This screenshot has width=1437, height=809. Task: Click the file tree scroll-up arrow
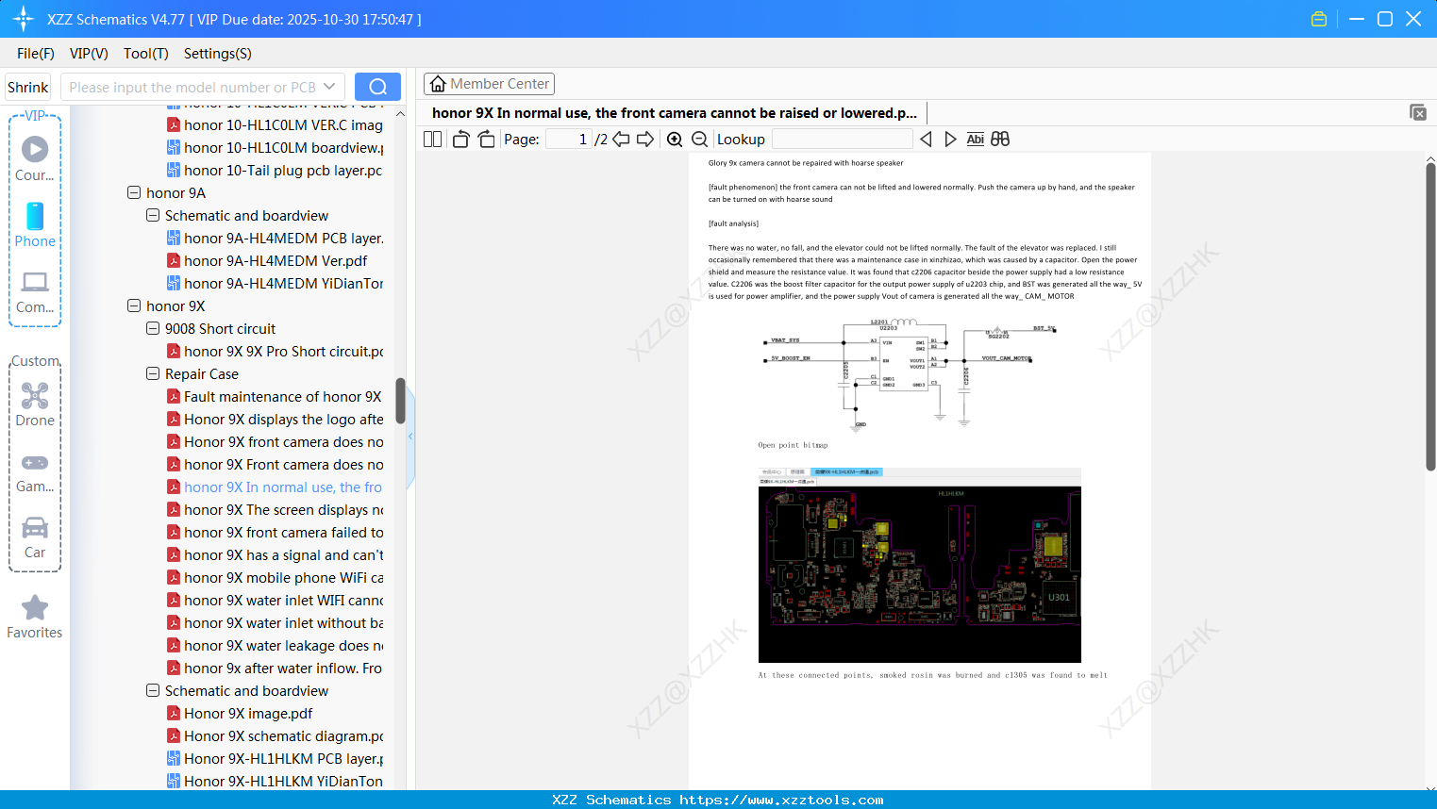pos(400,113)
